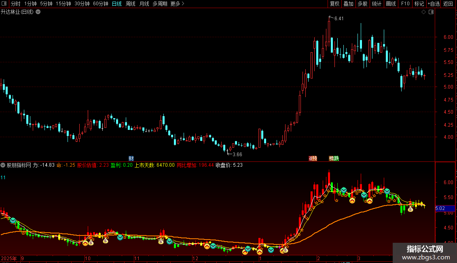
Task: Open F10 company info
Action: click(405, 4)
